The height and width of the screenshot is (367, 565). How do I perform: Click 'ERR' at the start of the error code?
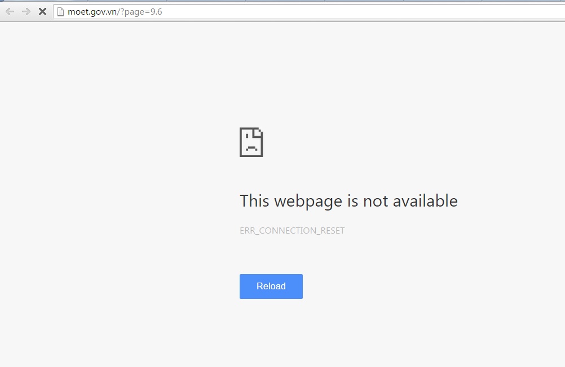pos(247,231)
